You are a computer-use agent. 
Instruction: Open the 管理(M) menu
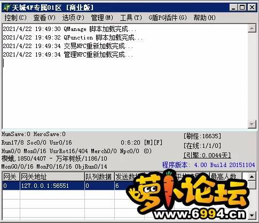point(102,18)
